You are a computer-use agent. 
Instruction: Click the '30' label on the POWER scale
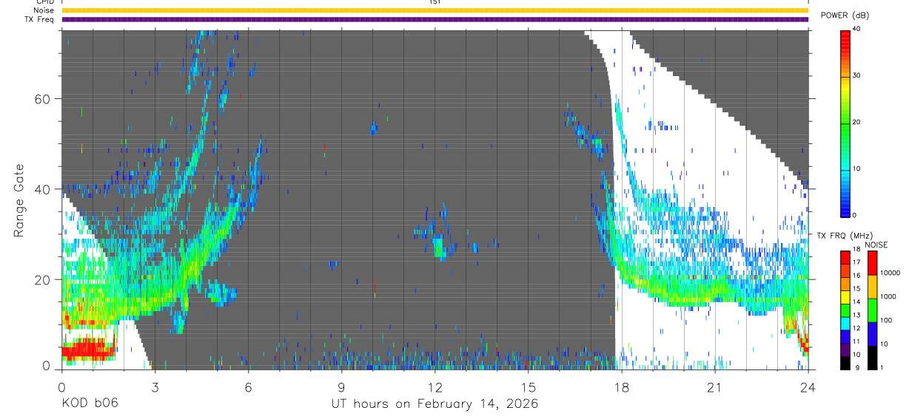(x=857, y=76)
